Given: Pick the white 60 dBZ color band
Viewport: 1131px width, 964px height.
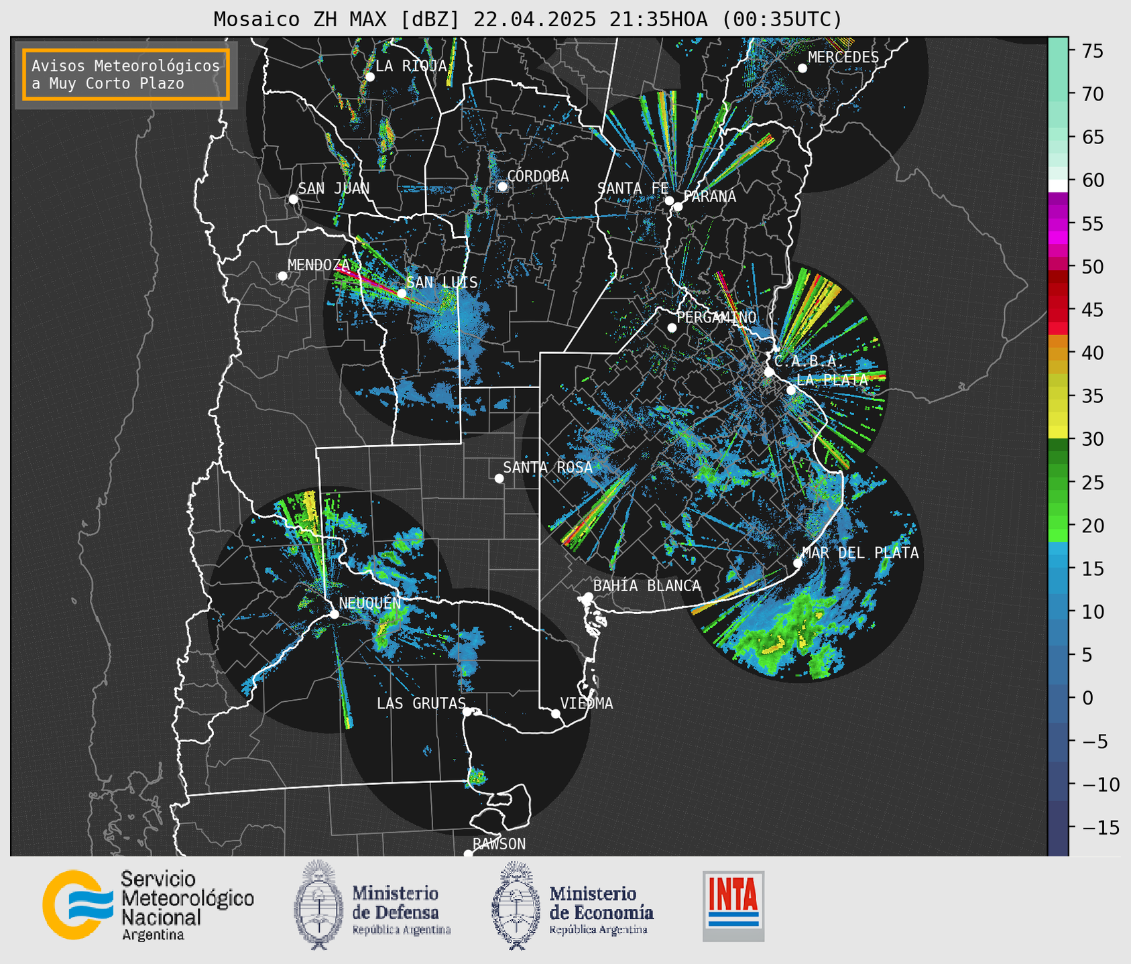Looking at the screenshot, I should (x=1058, y=185).
